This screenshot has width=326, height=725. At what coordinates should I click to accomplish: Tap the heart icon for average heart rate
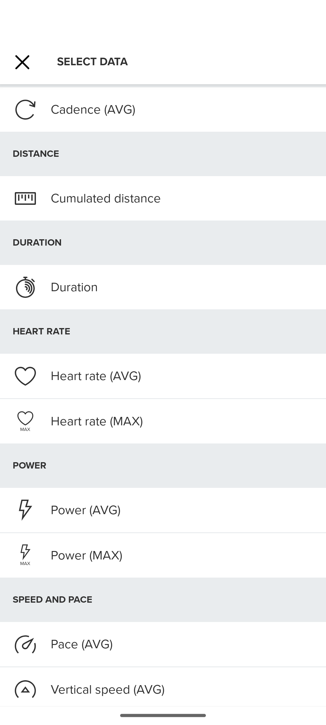click(x=25, y=376)
